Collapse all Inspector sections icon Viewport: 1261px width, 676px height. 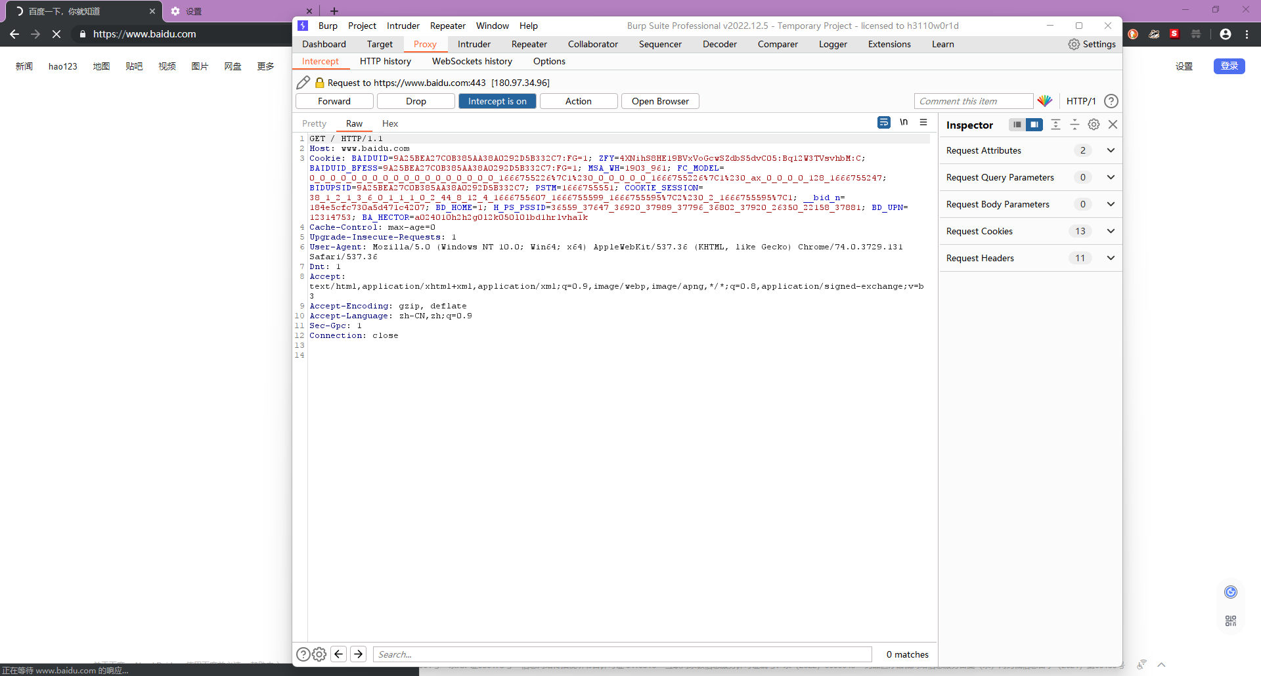(1074, 125)
